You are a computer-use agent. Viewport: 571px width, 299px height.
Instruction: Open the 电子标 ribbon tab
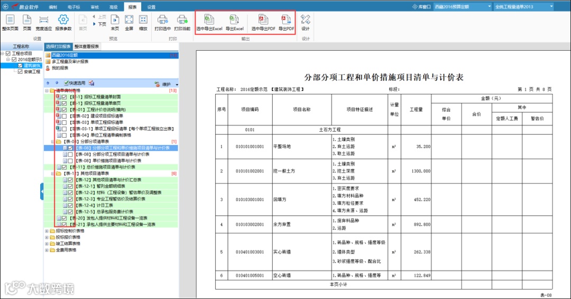[x=74, y=7]
